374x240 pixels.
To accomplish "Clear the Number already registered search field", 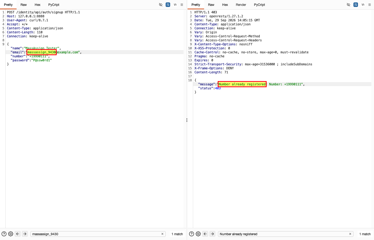I will tap(350, 234).
